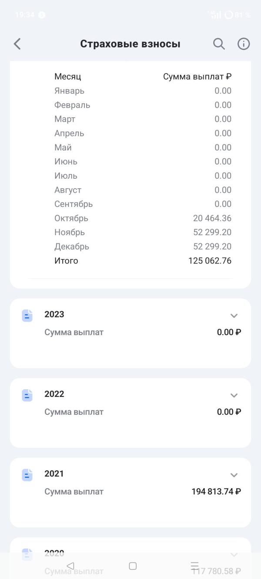Image resolution: width=261 pixels, height=579 pixels.
Task: Tap the 2022 document icon
Action: point(27,395)
